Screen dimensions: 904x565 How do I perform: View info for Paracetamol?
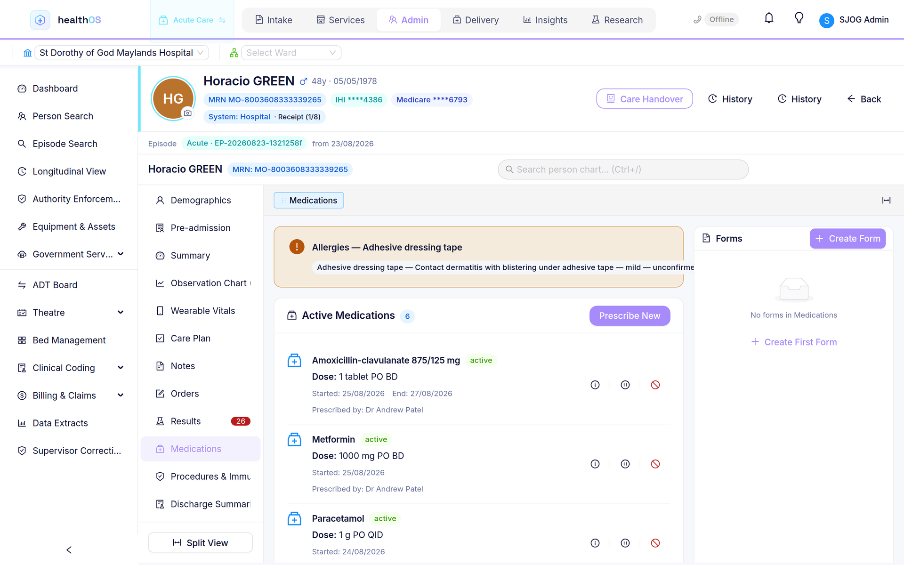pos(595,543)
